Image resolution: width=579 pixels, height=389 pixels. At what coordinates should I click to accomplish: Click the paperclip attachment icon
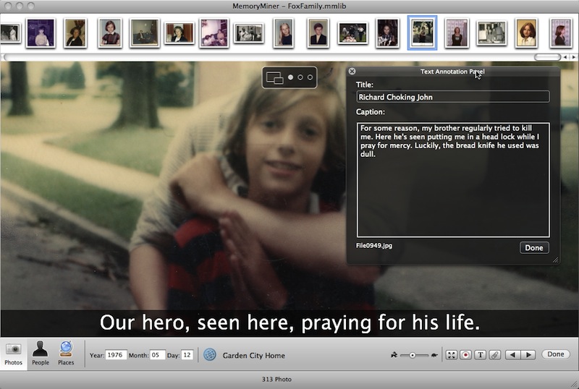pos(494,355)
